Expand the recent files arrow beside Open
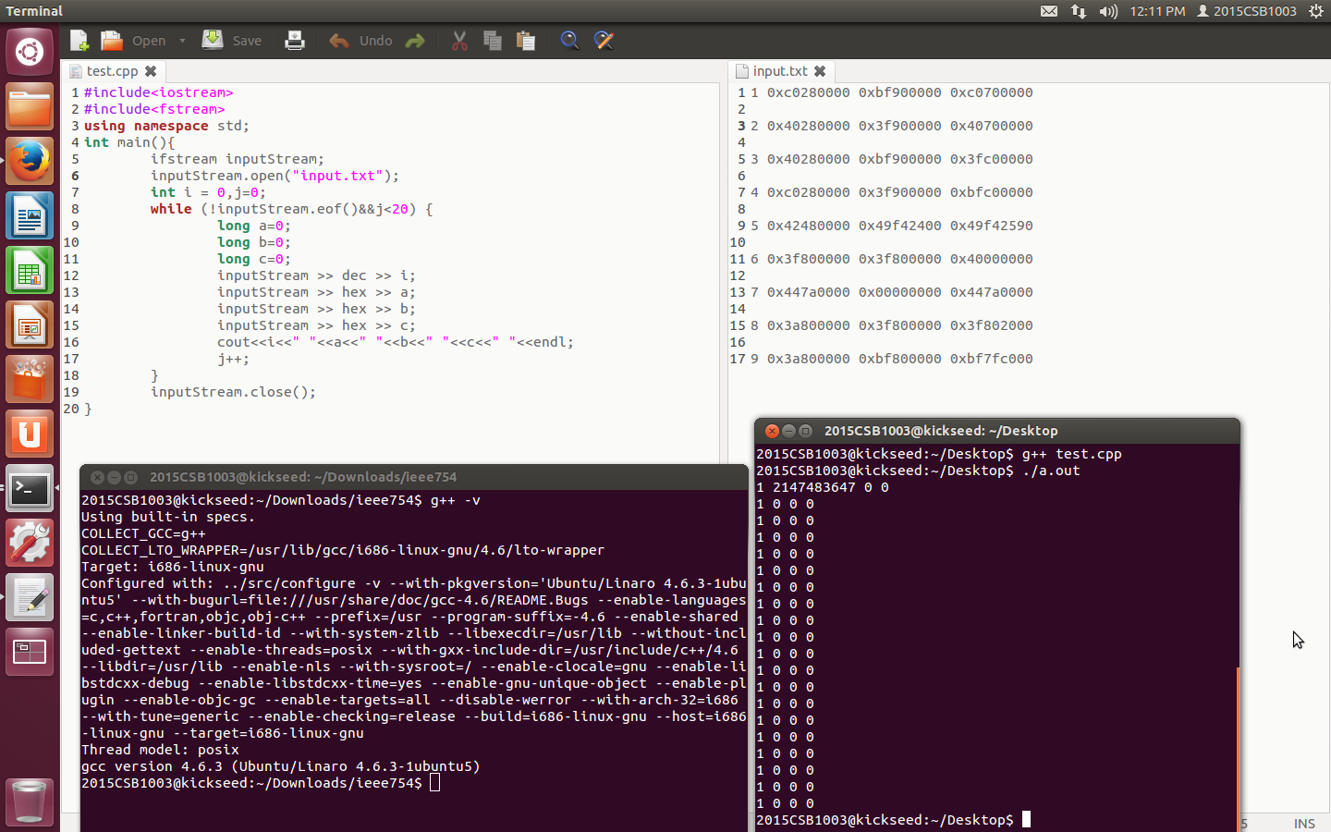 coord(182,41)
